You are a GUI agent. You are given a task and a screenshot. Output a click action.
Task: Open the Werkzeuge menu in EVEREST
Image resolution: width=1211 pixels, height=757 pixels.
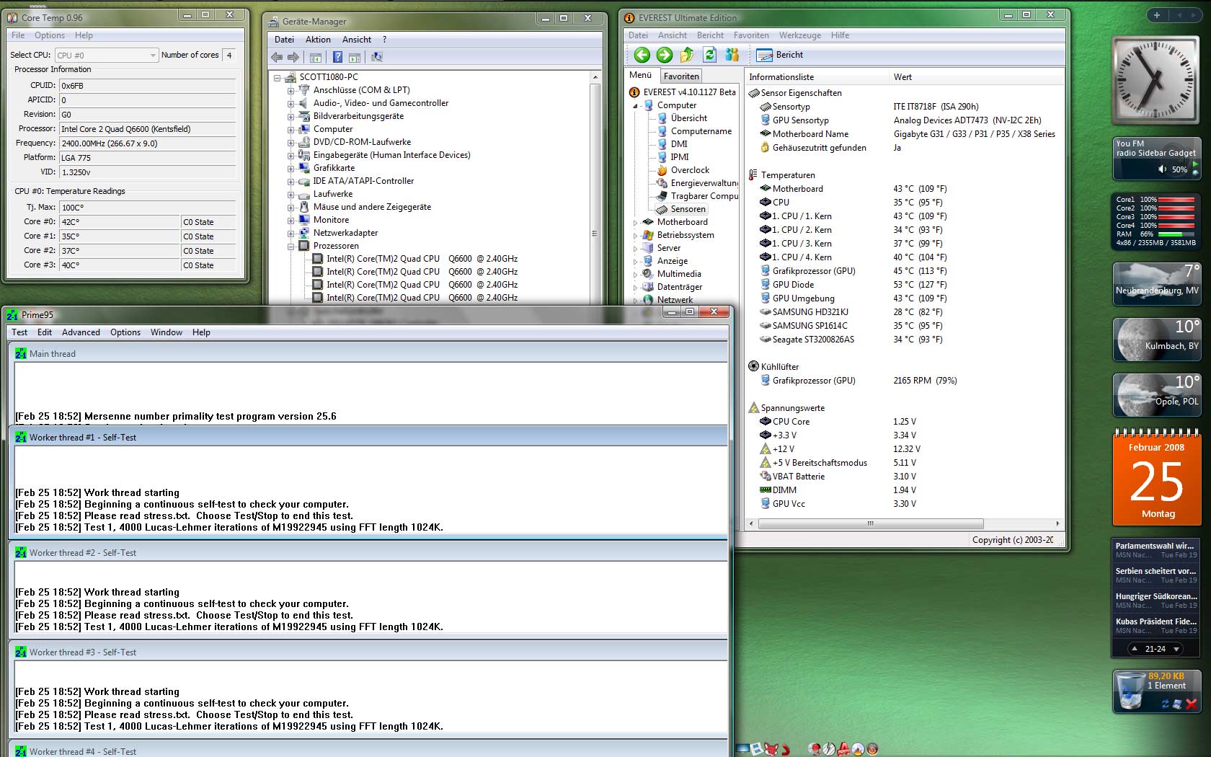pos(799,35)
